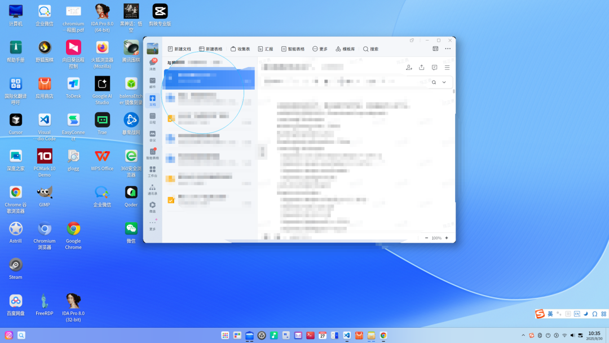Open the Qoder desktop icon
Image resolution: width=609 pixels, height=343 pixels.
click(131, 196)
